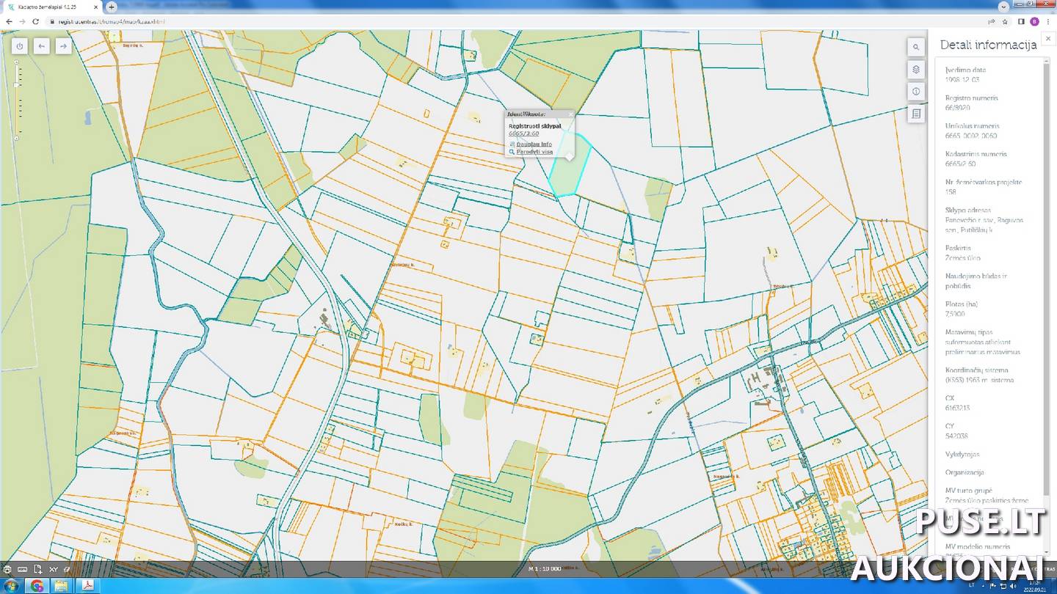
Task: Click the Windows Start button
Action: click(11, 586)
